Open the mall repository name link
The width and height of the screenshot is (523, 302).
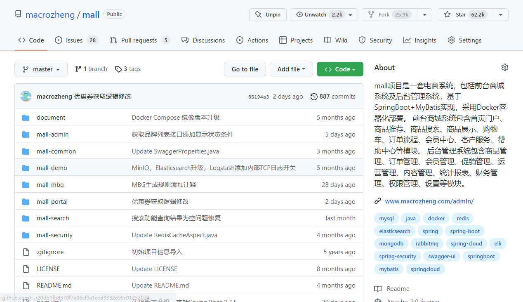coord(91,15)
